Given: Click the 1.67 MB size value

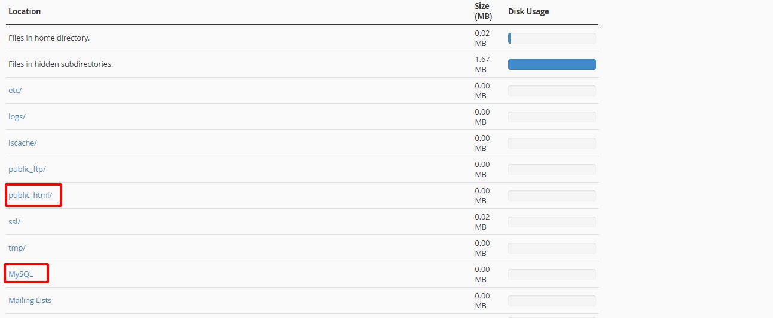Looking at the screenshot, I should [x=482, y=64].
